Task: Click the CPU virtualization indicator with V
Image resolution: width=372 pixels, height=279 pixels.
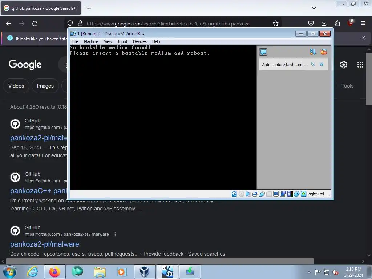Action: (x=290, y=194)
